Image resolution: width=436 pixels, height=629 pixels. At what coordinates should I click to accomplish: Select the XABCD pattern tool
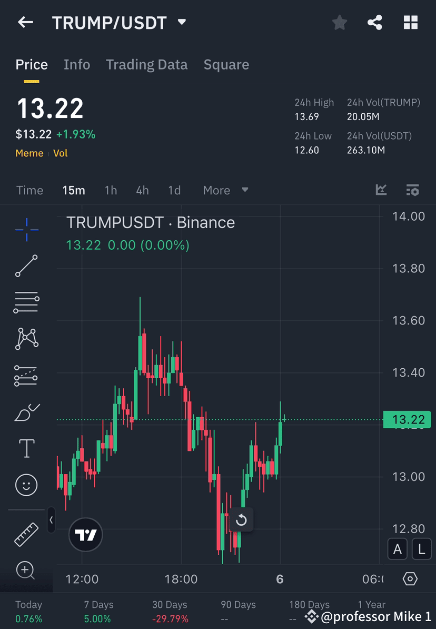(26, 339)
